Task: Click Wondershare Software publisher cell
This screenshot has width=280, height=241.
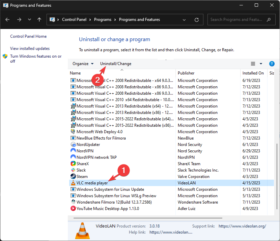Action: coord(198,202)
